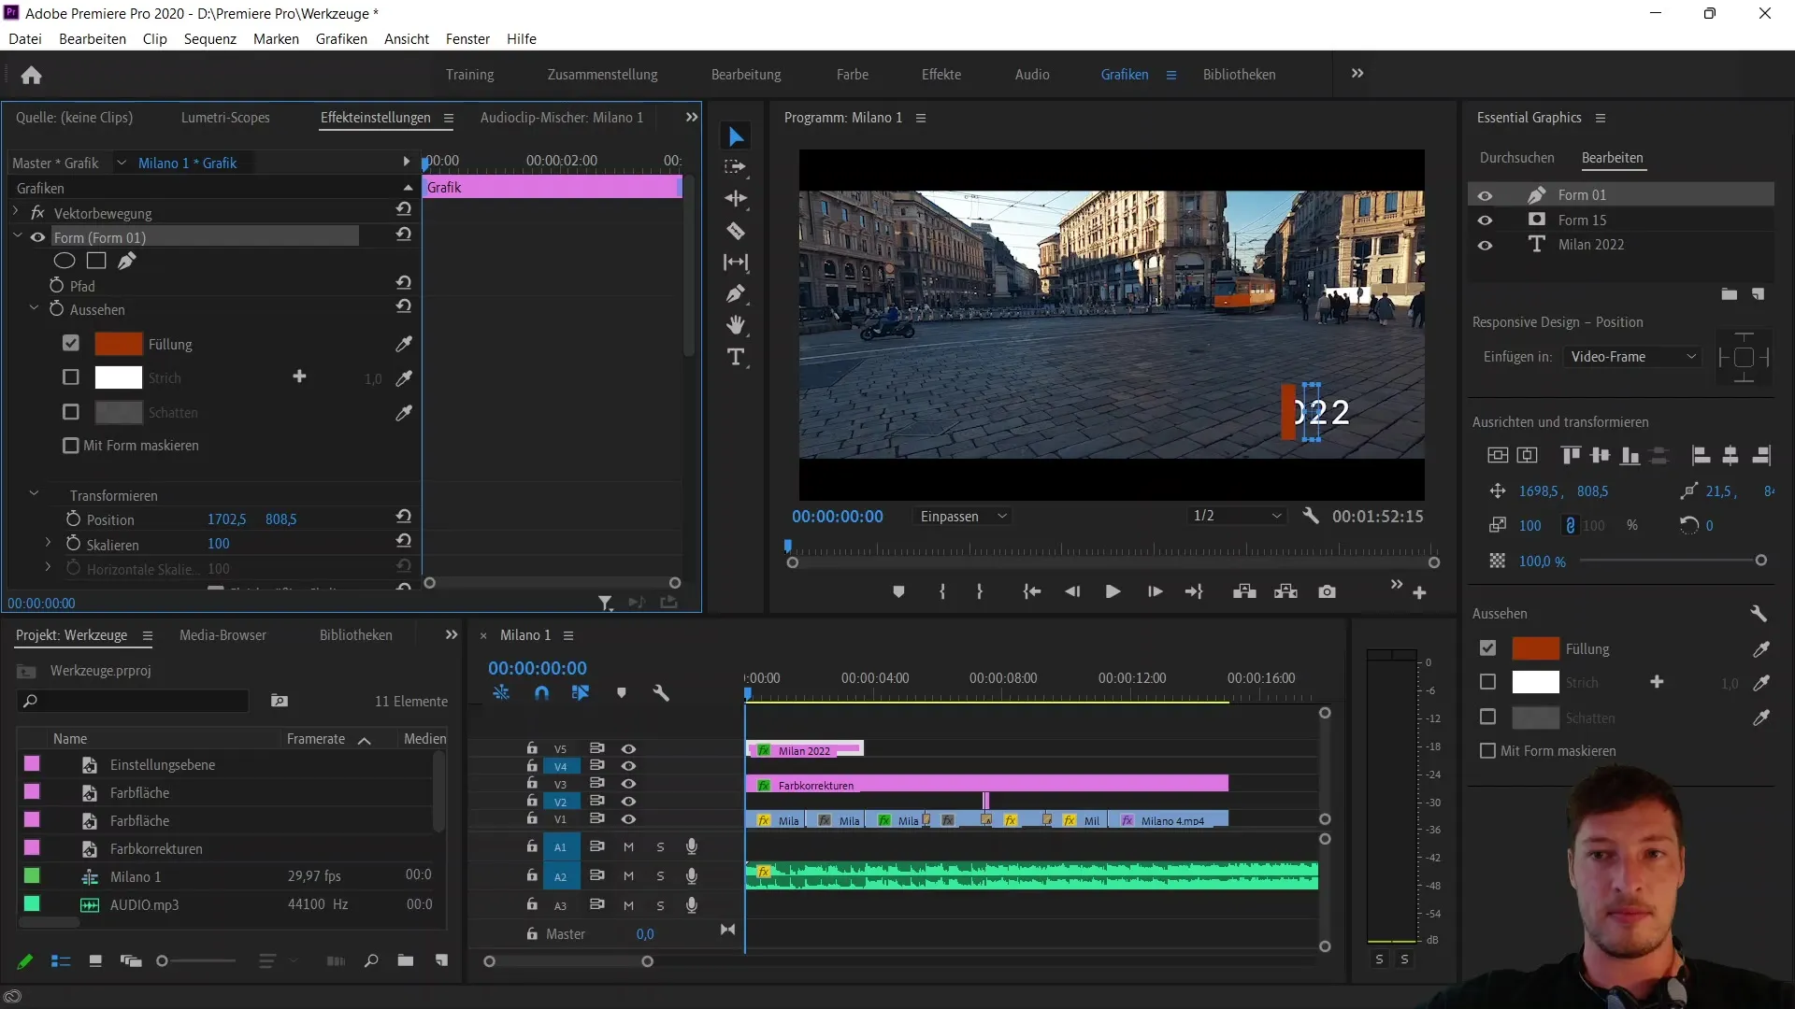Select the Ripple Edit tool
Viewport: 1795px width, 1009px height.
coord(736,199)
